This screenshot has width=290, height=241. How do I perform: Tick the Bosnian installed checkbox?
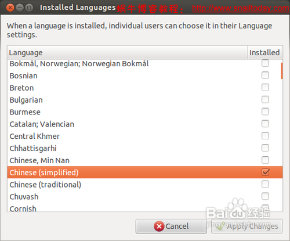pos(265,75)
